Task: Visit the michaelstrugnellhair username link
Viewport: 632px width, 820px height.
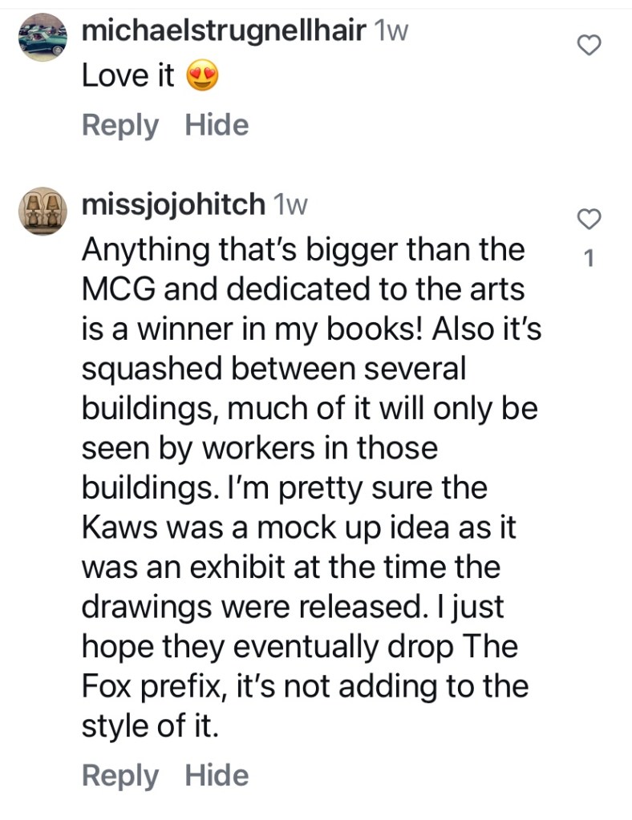Action: pos(225,31)
